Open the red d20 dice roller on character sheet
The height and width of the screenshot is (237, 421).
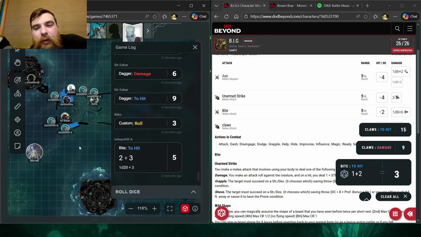coord(222,213)
